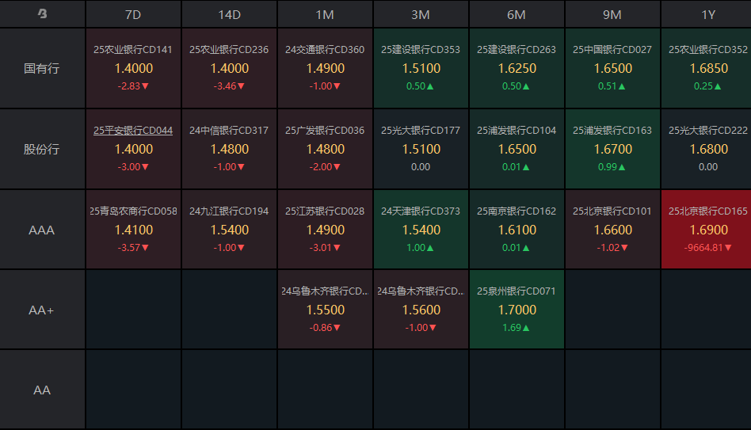This screenshot has height=430, width=751.
Task: Select the 7D tenor column header
Action: [x=133, y=14]
